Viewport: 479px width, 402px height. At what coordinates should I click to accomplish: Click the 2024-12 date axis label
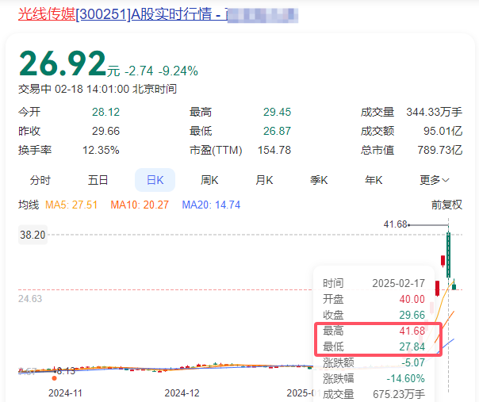coord(182,392)
